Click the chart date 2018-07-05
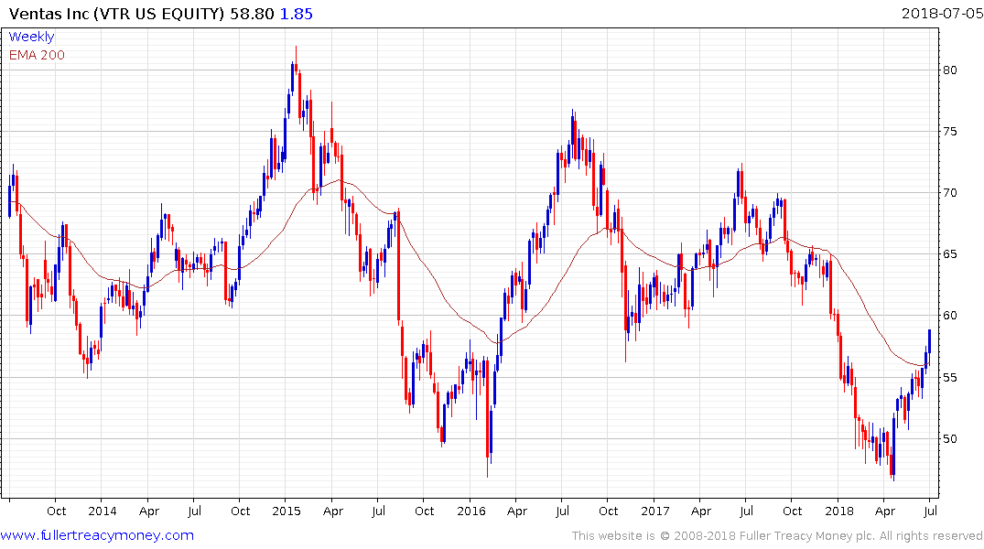Viewport: 984px width, 549px height. coord(942,13)
